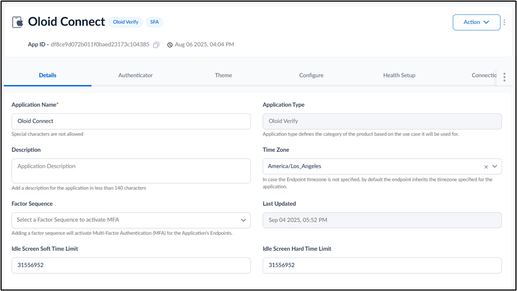
Task: Click the Last Updated field
Action: pos(382,220)
